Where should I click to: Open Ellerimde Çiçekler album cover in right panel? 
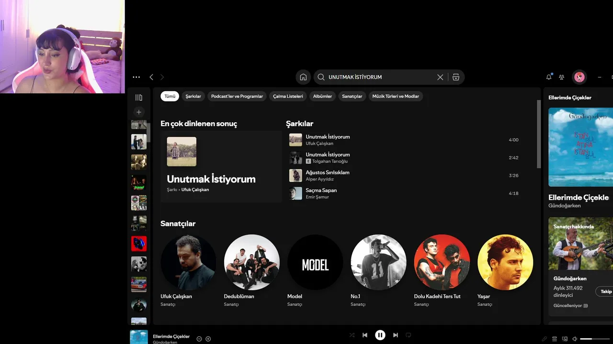point(580,147)
